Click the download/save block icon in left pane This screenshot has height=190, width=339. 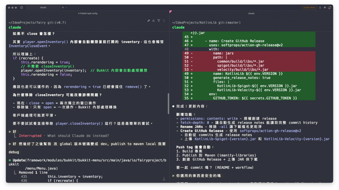pyautogui.click(x=154, y=20)
